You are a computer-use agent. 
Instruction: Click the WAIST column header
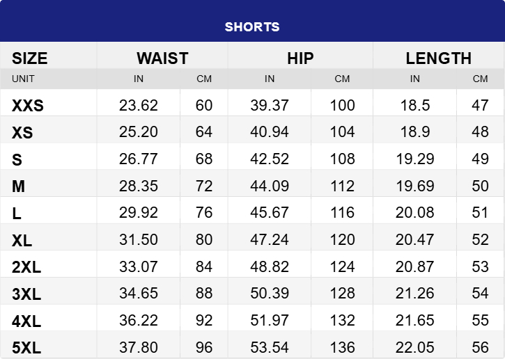coord(162,58)
